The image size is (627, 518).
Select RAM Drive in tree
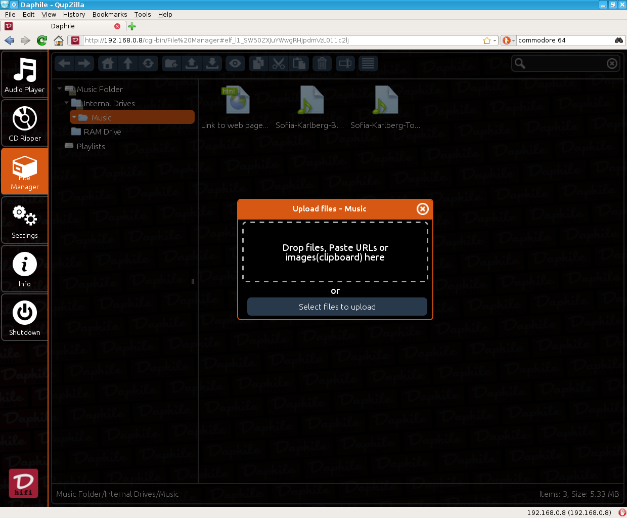[102, 132]
